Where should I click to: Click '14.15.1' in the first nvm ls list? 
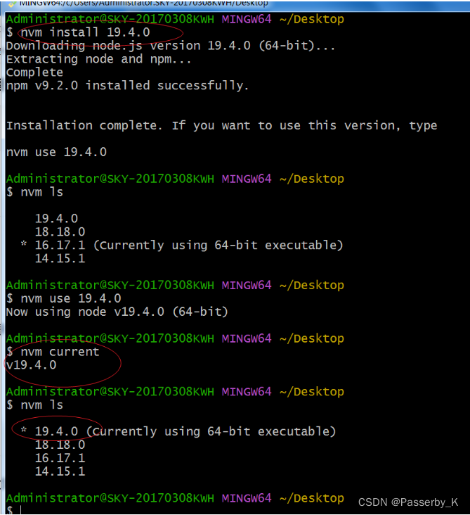point(60,258)
